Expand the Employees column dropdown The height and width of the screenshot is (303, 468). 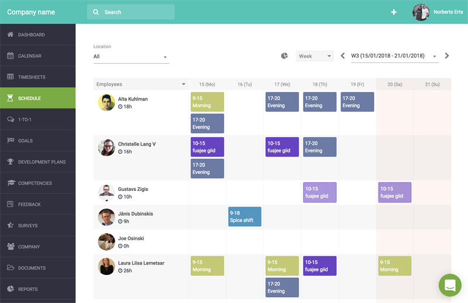tap(183, 84)
